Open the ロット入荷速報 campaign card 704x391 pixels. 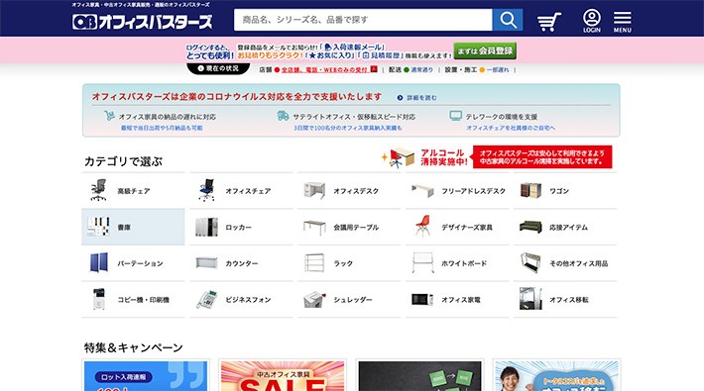point(146,375)
